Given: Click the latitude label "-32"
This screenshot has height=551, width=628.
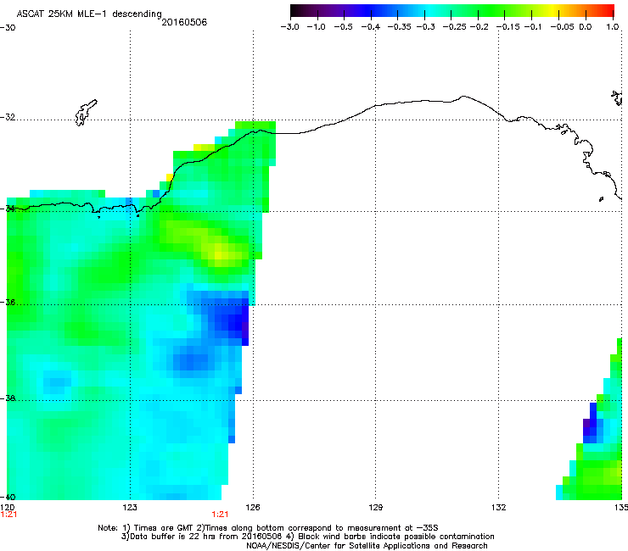Looking at the screenshot, I should [8, 117].
